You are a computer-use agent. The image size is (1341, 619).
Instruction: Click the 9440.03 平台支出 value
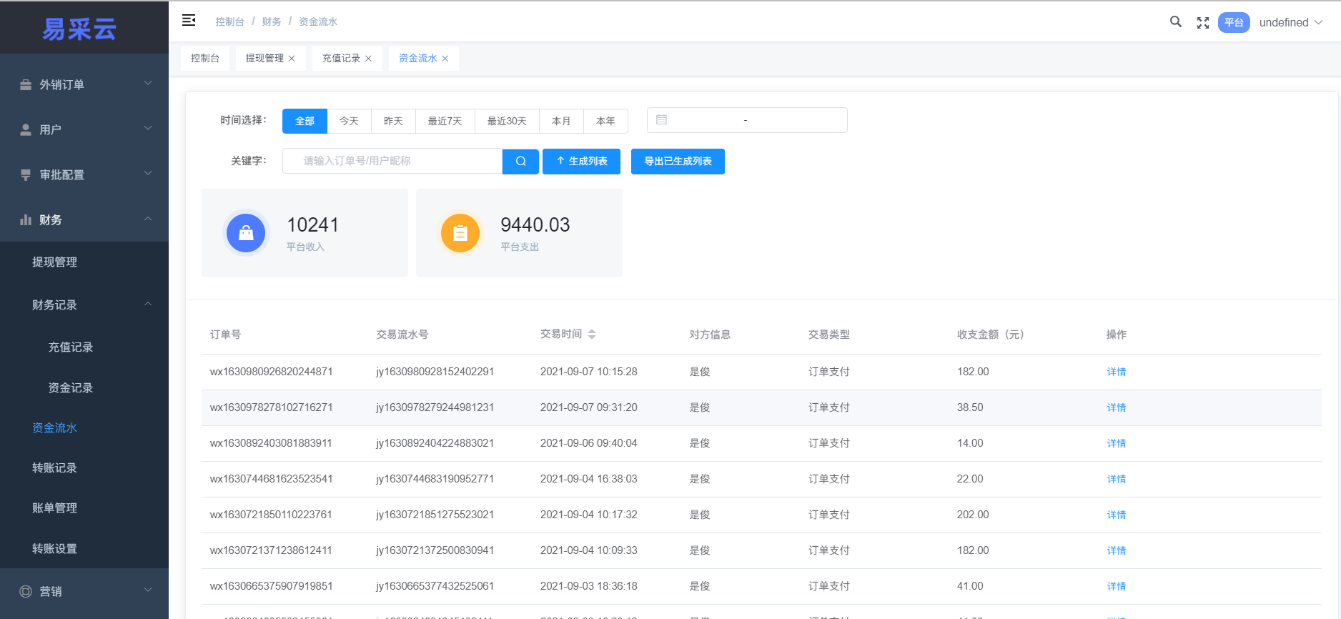[535, 225]
